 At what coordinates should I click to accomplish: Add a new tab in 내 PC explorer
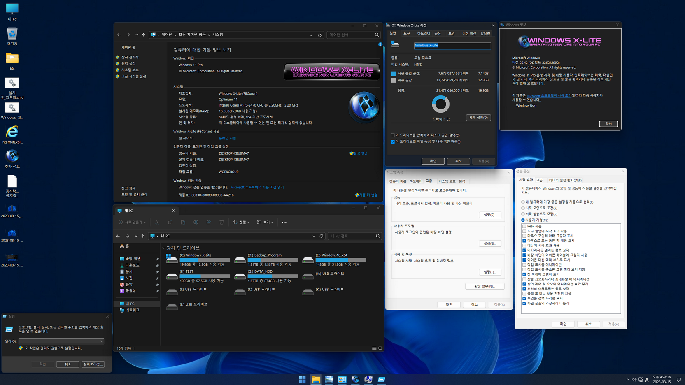click(x=186, y=211)
